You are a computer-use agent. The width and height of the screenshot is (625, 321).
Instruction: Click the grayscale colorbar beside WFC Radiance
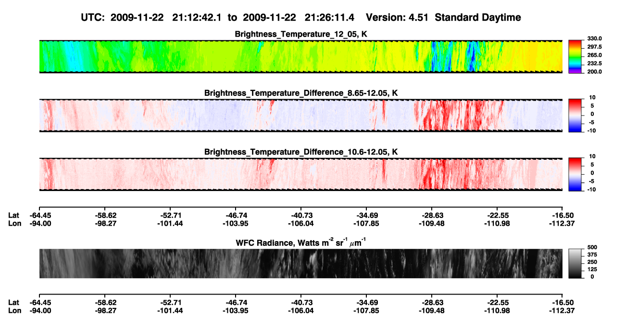point(575,263)
